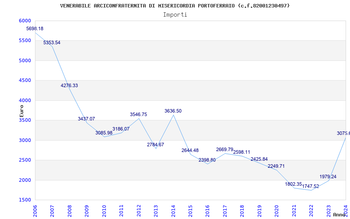Click the 2669.79 data label
The width and height of the screenshot is (350, 219).
(224, 149)
